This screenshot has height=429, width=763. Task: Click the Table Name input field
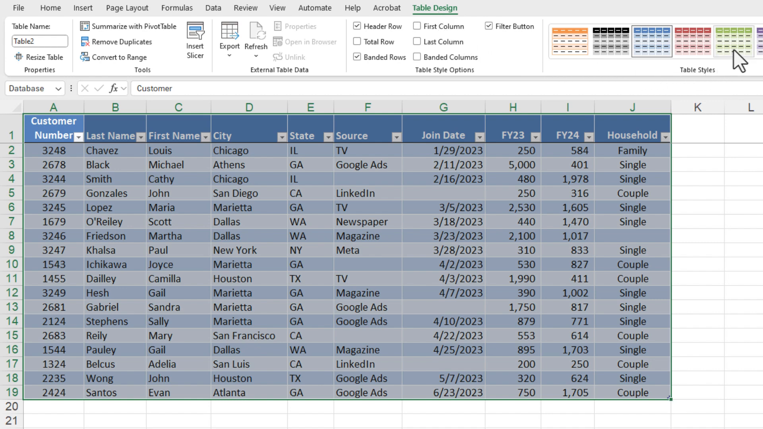click(x=40, y=41)
